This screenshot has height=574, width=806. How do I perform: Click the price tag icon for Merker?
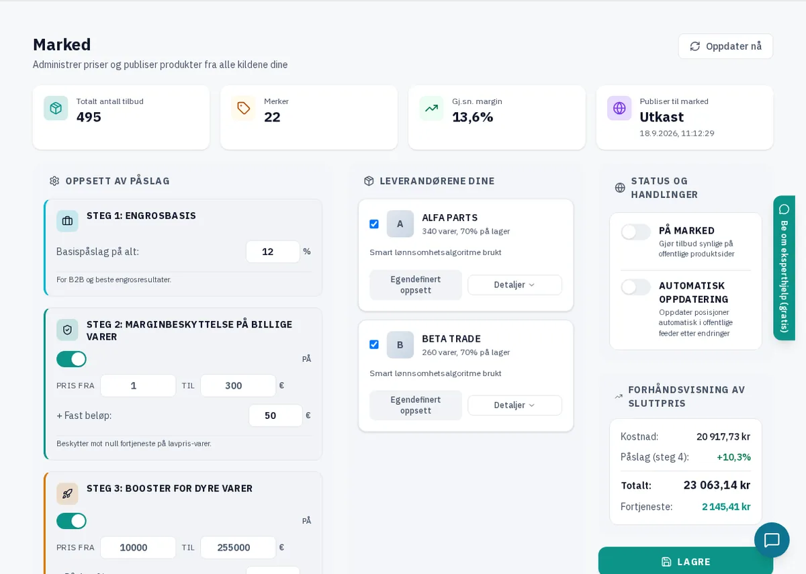point(244,108)
